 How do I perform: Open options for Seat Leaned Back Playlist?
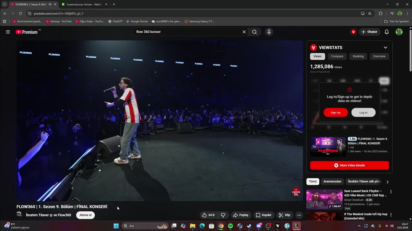point(391,192)
